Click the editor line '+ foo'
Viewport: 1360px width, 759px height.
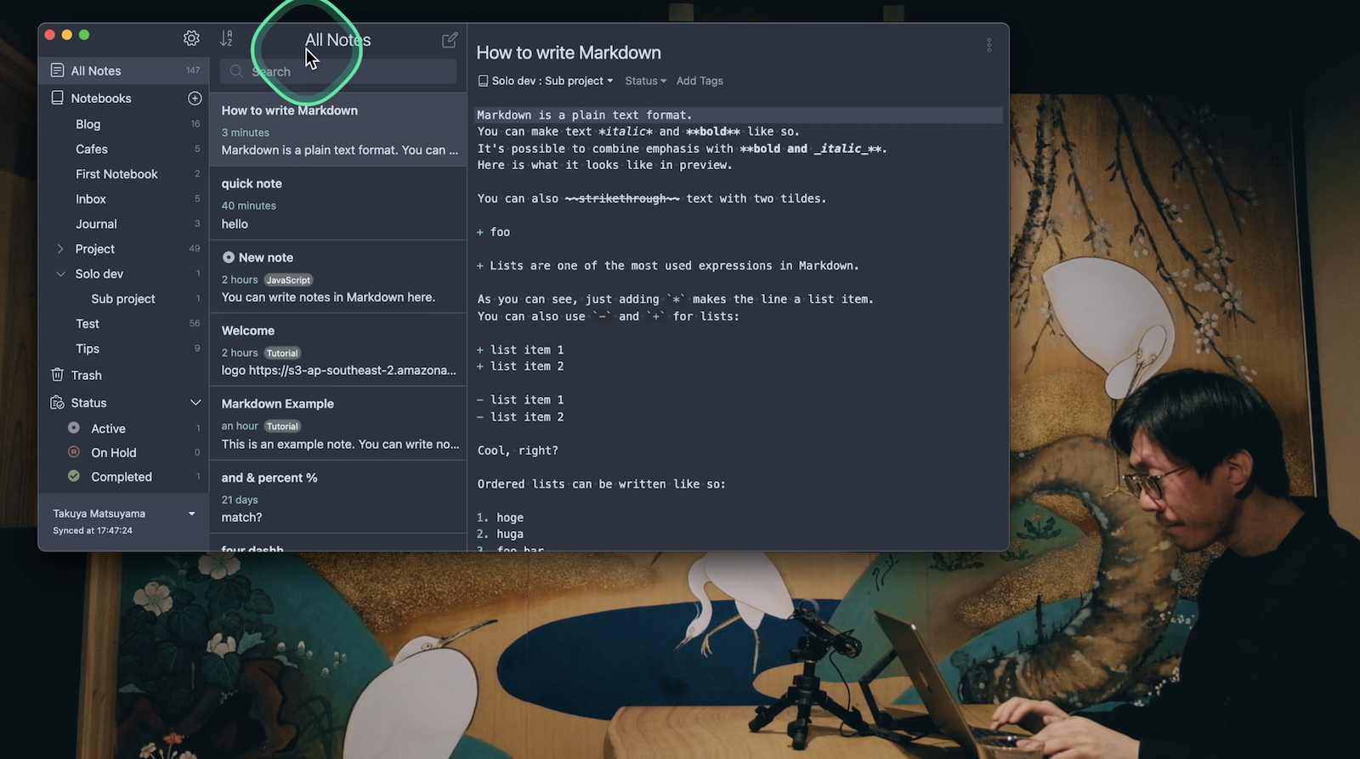coord(493,232)
